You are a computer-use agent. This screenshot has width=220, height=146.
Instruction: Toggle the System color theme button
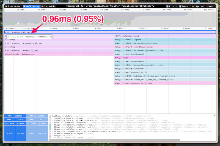198,6
